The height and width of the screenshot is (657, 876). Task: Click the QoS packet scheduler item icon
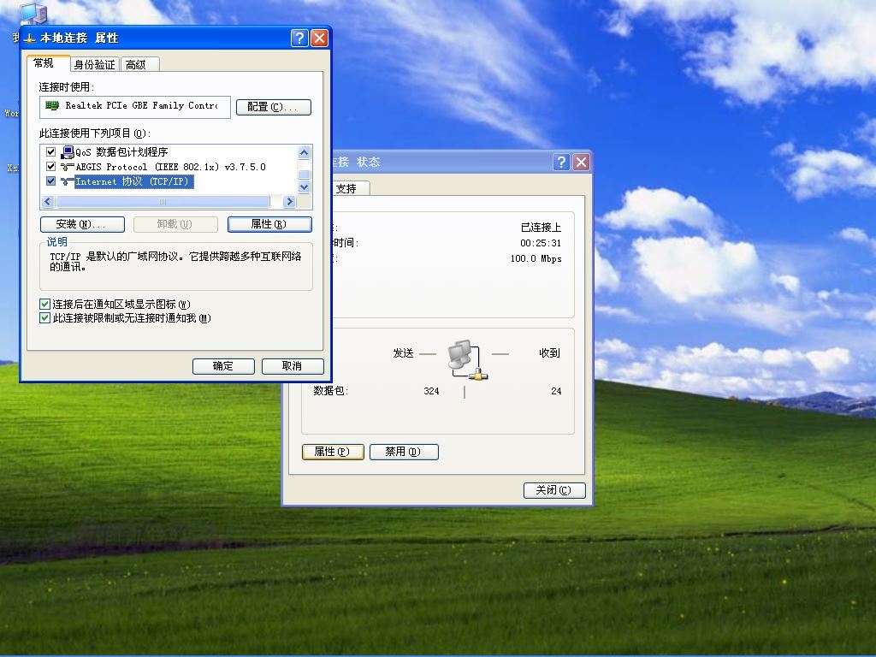click(x=68, y=152)
